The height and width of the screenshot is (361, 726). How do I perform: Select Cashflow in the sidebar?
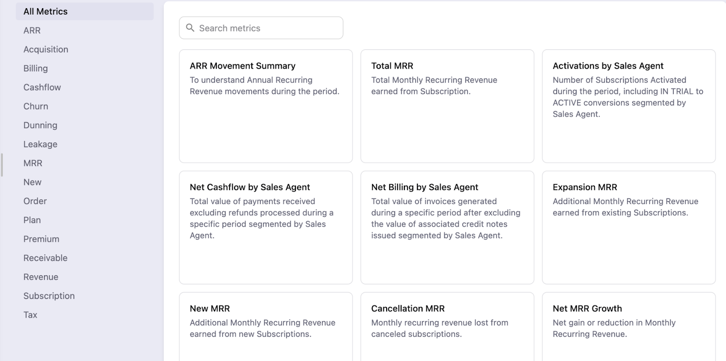42,87
